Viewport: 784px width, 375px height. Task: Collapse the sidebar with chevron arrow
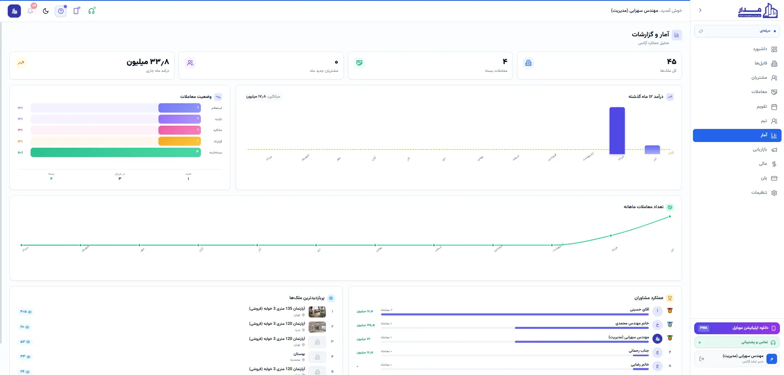700,10
